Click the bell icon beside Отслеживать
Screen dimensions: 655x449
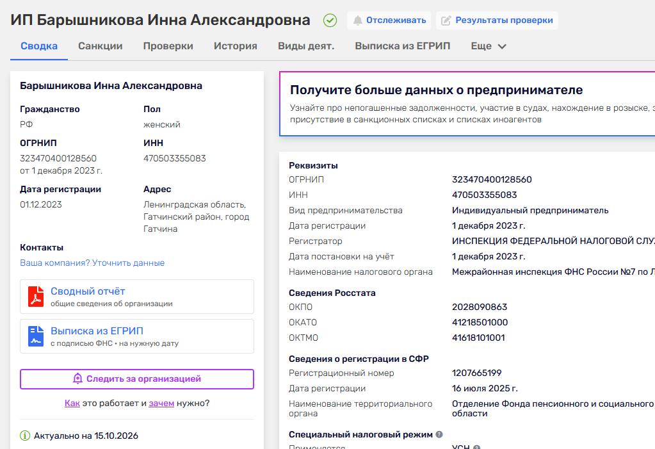click(x=357, y=20)
